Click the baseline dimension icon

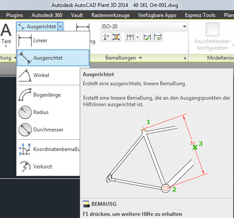(x=130, y=37)
